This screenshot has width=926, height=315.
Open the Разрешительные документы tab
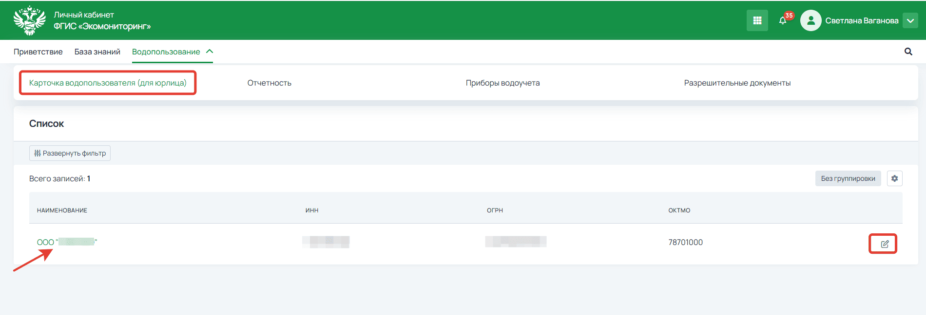[737, 83]
